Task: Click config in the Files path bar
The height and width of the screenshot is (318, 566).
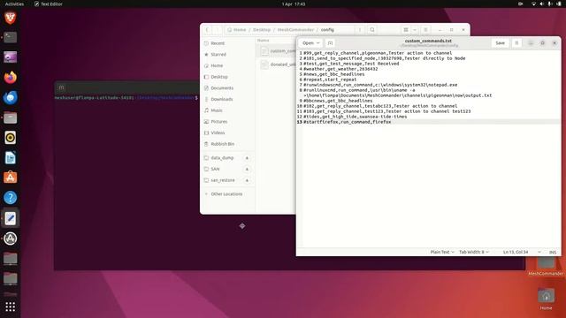Action: (x=327, y=29)
